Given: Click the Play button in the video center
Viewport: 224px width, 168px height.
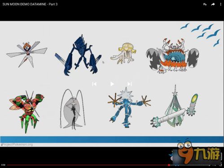Looking at the screenshot, I should pyautogui.click(x=112, y=84).
